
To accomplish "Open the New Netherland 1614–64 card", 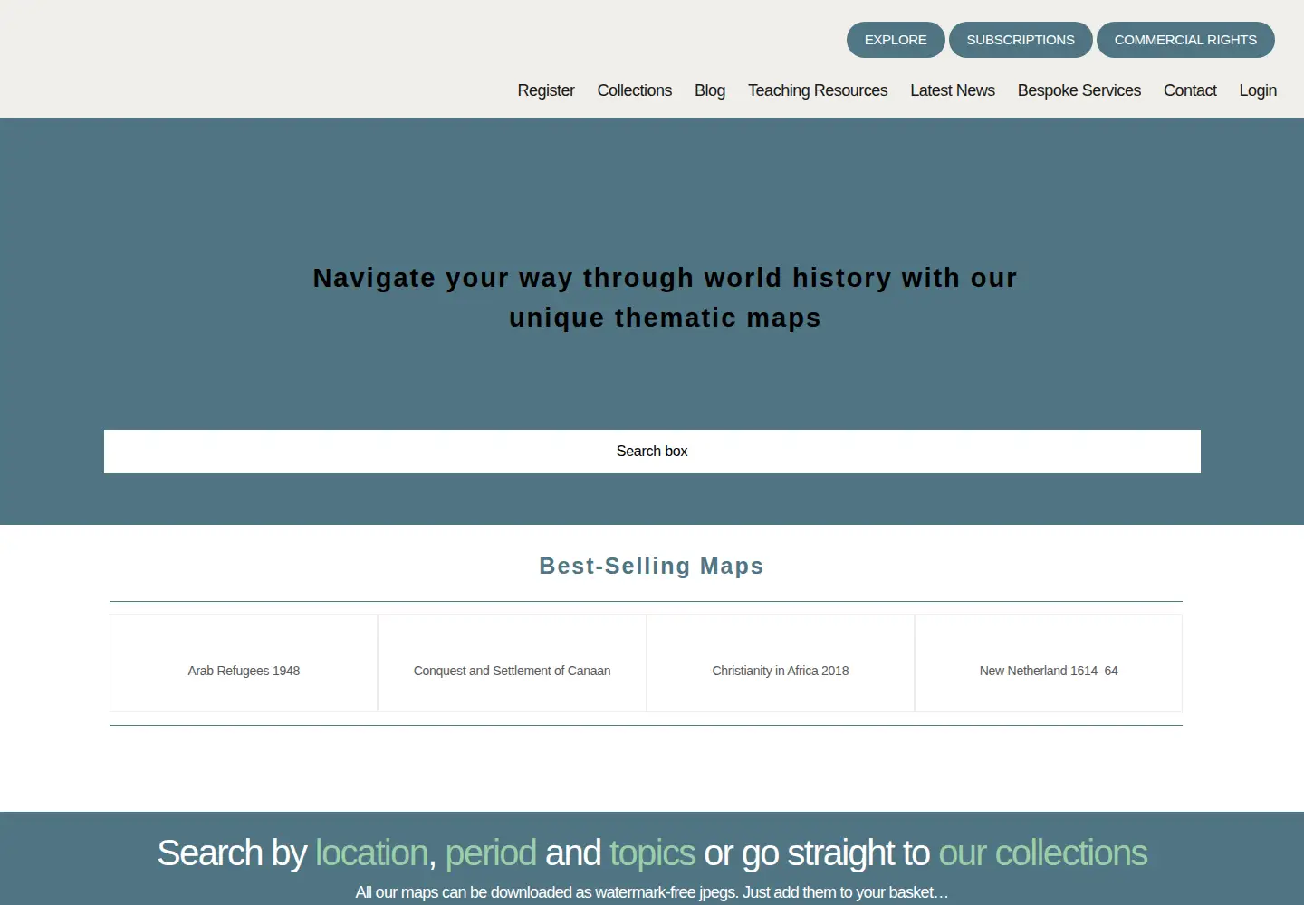I will point(1049,663).
